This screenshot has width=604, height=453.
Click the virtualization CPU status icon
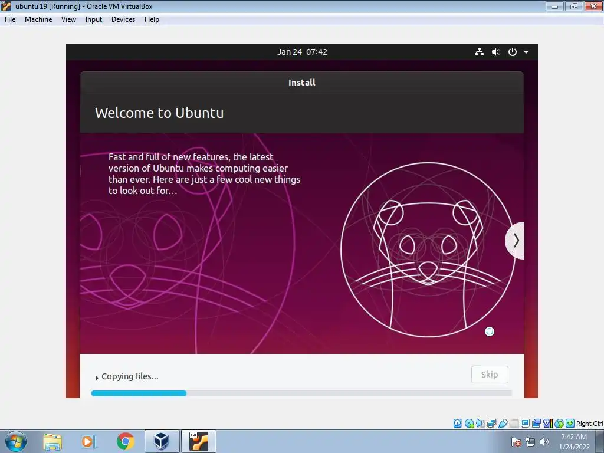[547, 424]
